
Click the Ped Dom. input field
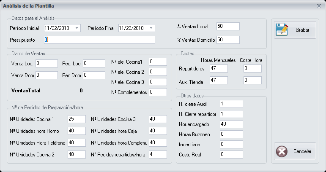point(94,75)
